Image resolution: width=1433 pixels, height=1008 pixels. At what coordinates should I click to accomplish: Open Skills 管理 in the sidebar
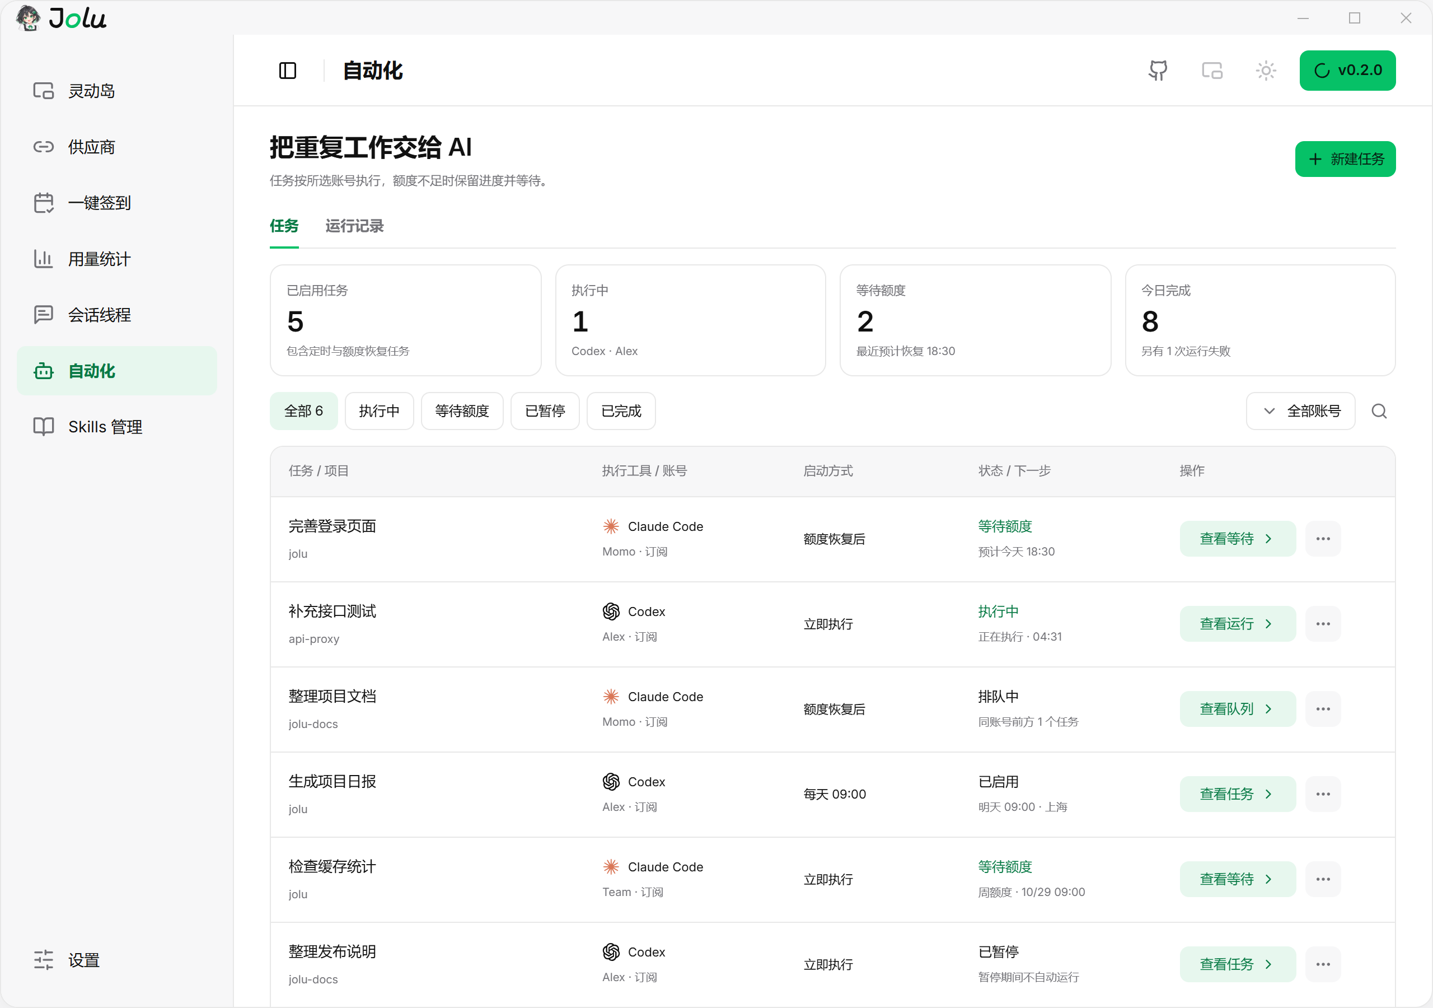pyautogui.click(x=117, y=427)
